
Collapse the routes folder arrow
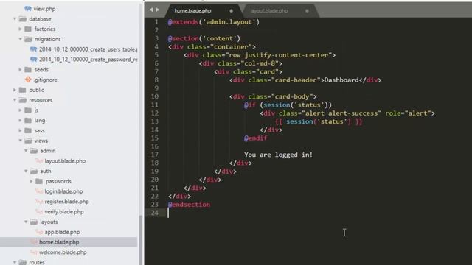click(x=15, y=262)
